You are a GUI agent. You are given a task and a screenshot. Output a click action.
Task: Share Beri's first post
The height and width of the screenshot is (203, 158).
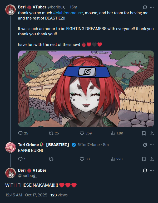(152, 133)
